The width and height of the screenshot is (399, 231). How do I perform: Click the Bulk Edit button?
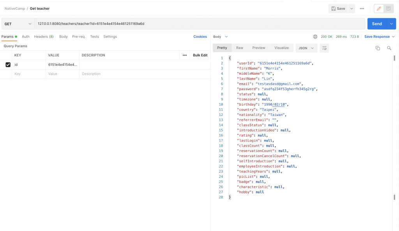click(200, 55)
